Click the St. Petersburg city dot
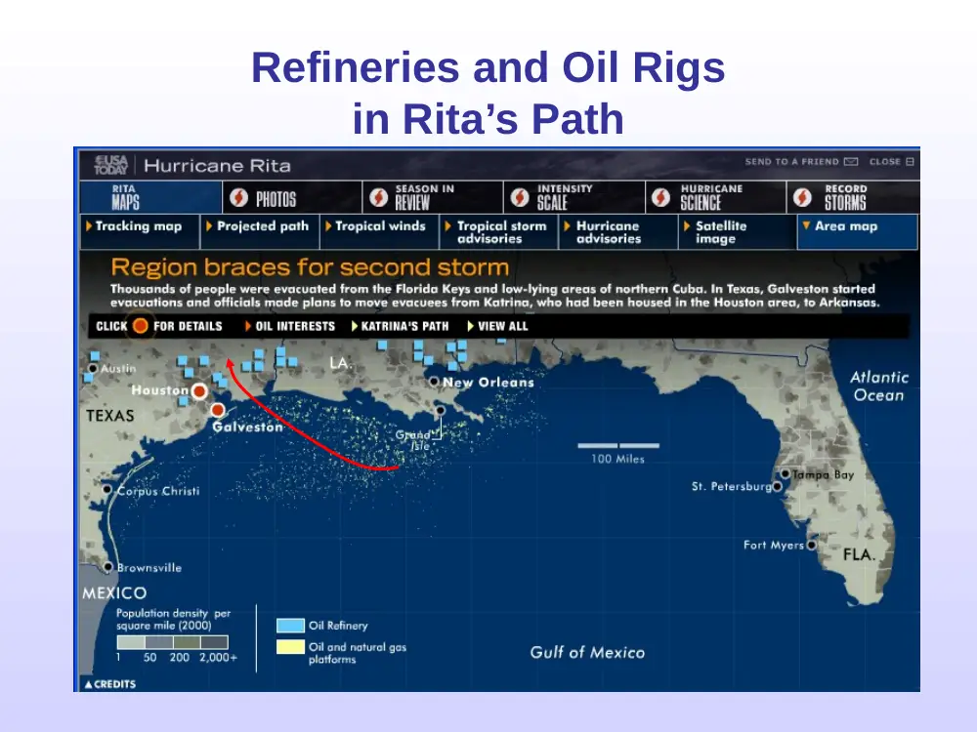This screenshot has height=732, width=977. 777,486
